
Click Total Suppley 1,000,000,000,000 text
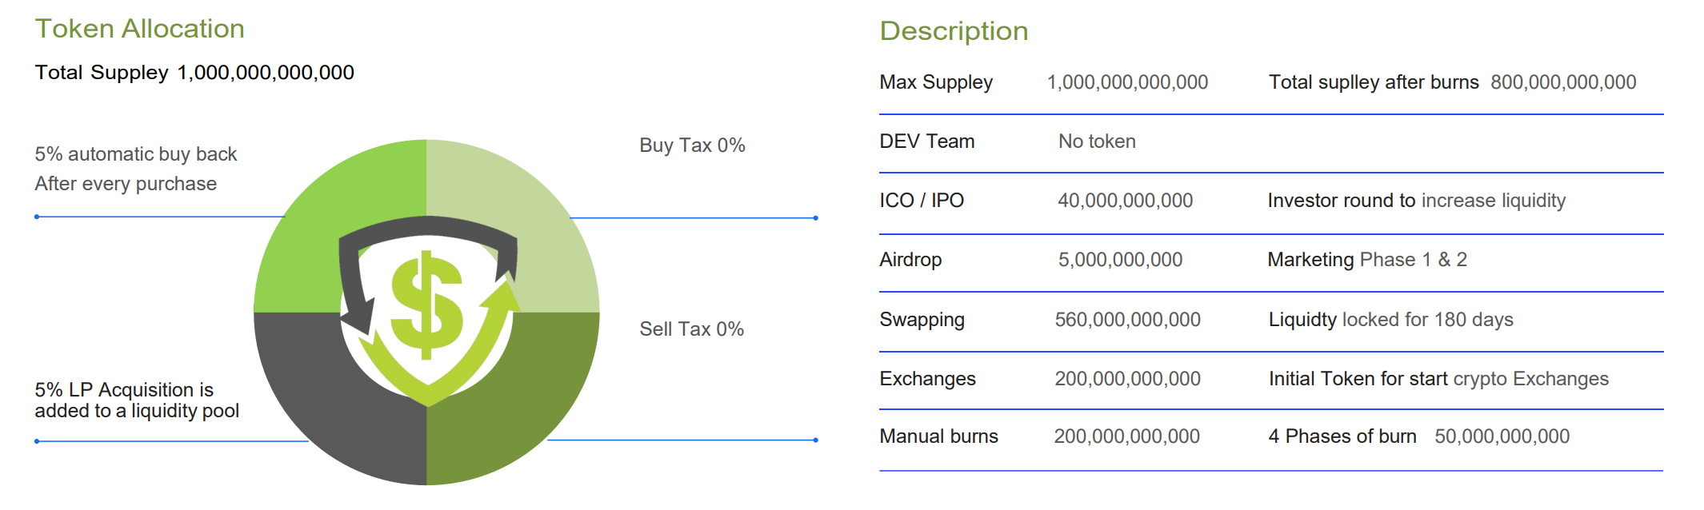194,73
